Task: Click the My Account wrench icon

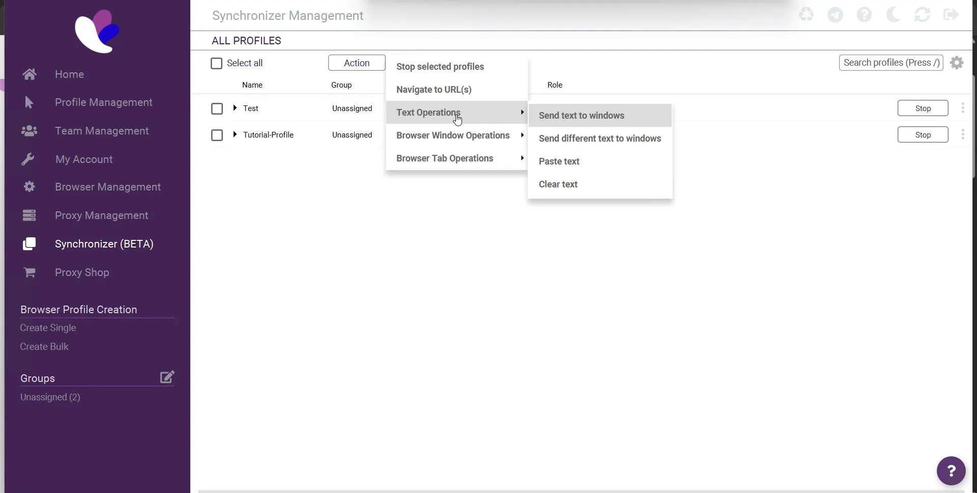Action: coord(28,159)
